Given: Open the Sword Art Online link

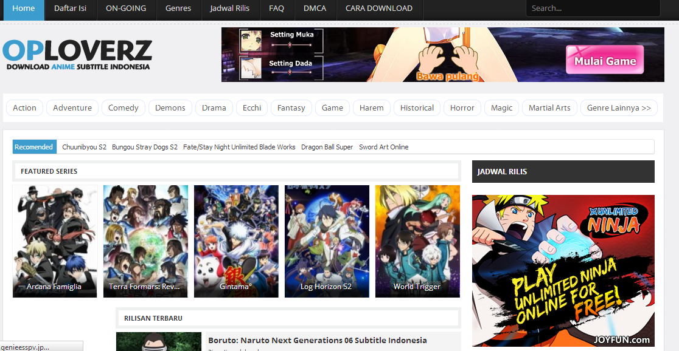Looking at the screenshot, I should [384, 147].
